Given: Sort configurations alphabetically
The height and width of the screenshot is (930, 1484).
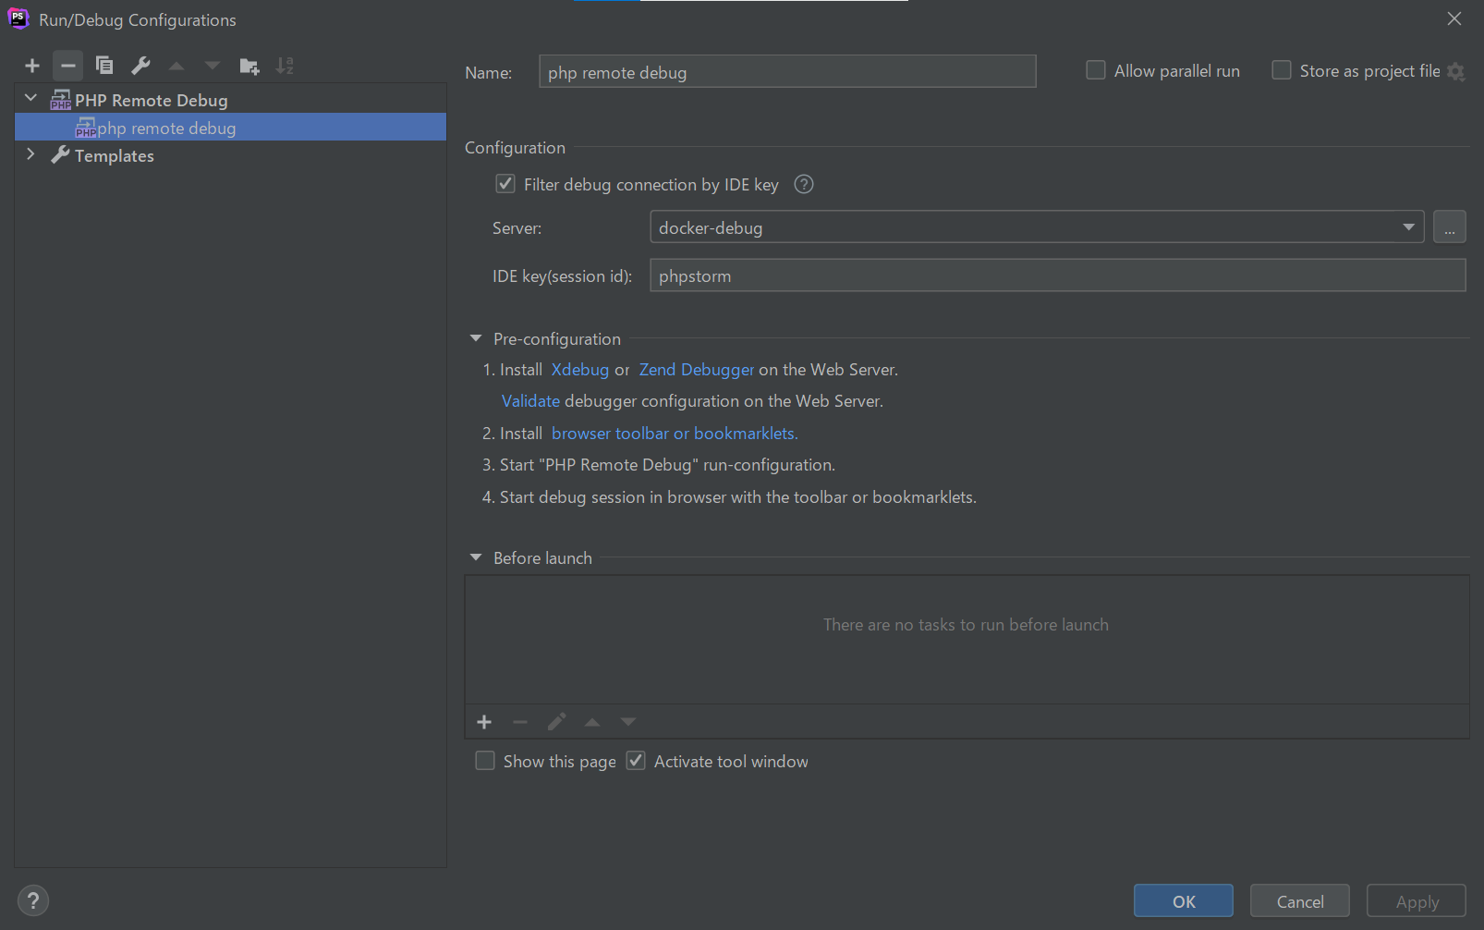Looking at the screenshot, I should [x=284, y=65].
